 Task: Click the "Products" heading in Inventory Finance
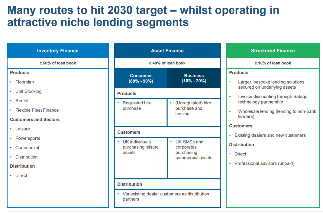20,73
